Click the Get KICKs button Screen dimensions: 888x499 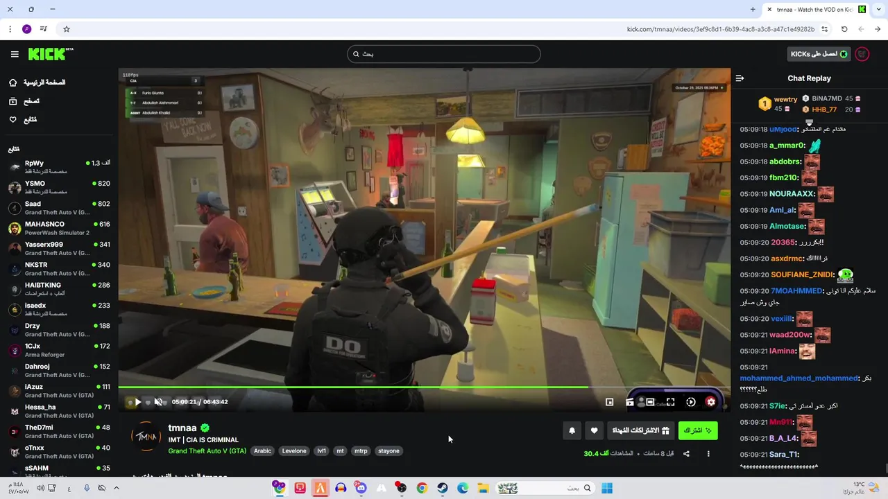pos(819,54)
